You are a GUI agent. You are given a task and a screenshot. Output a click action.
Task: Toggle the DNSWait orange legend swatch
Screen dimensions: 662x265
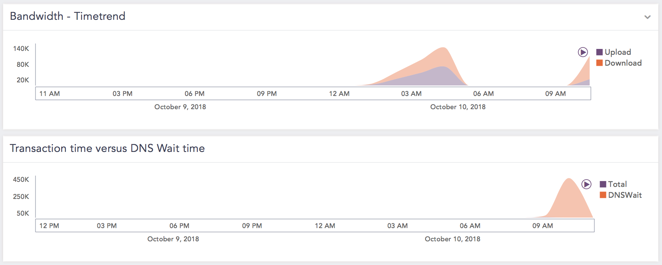pos(603,195)
